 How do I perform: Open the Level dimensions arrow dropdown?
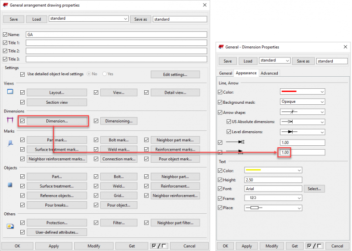(302, 132)
